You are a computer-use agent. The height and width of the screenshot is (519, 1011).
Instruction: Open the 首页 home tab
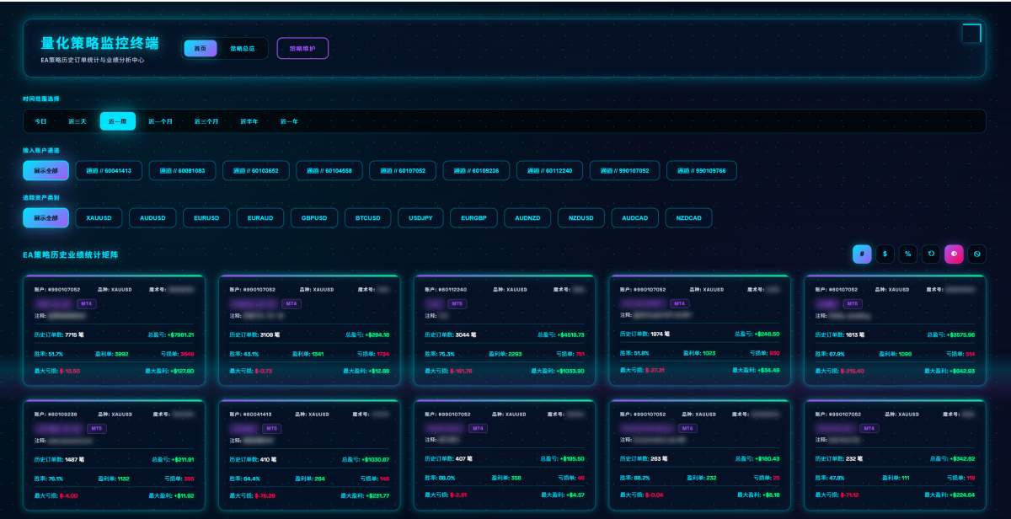[201, 49]
